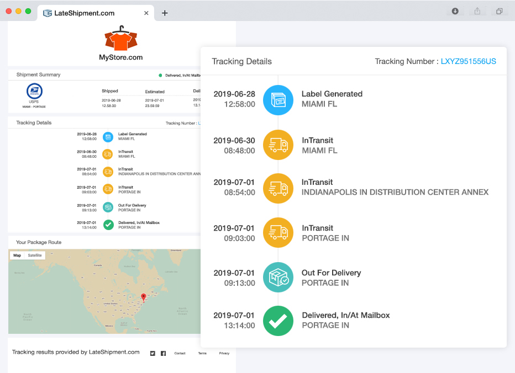Click the small 08:54:00 INDIANAPOLIS truck icon in page list
This screenshot has width=515, height=373.
click(x=108, y=172)
